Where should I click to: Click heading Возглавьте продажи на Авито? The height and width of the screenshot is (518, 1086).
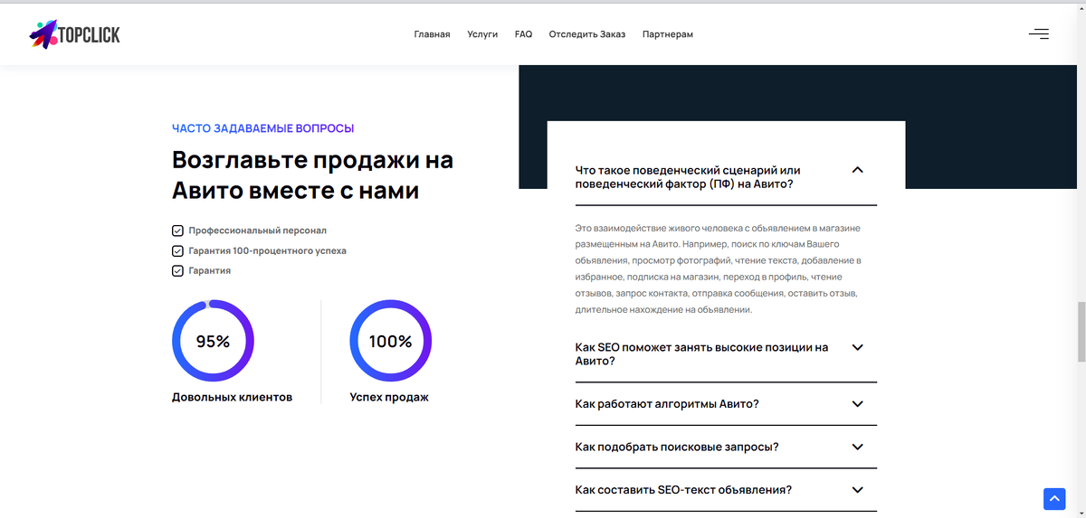[x=312, y=175]
